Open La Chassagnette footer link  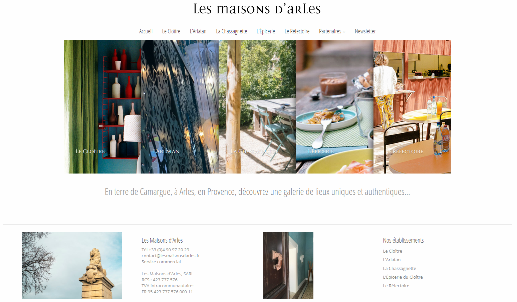400,269
